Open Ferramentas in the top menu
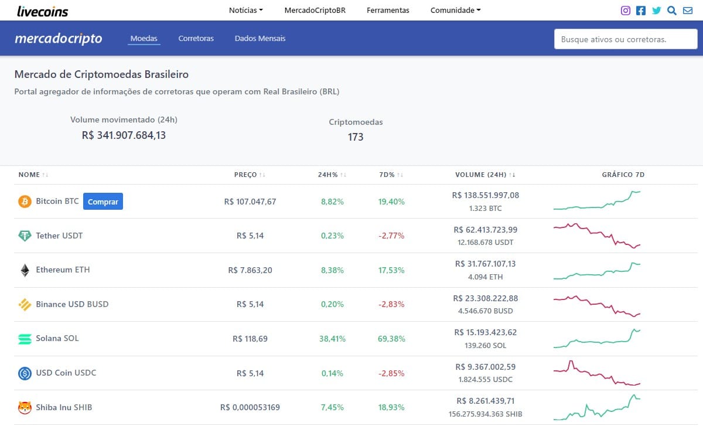Viewport: 703px width, 426px height. (388, 10)
